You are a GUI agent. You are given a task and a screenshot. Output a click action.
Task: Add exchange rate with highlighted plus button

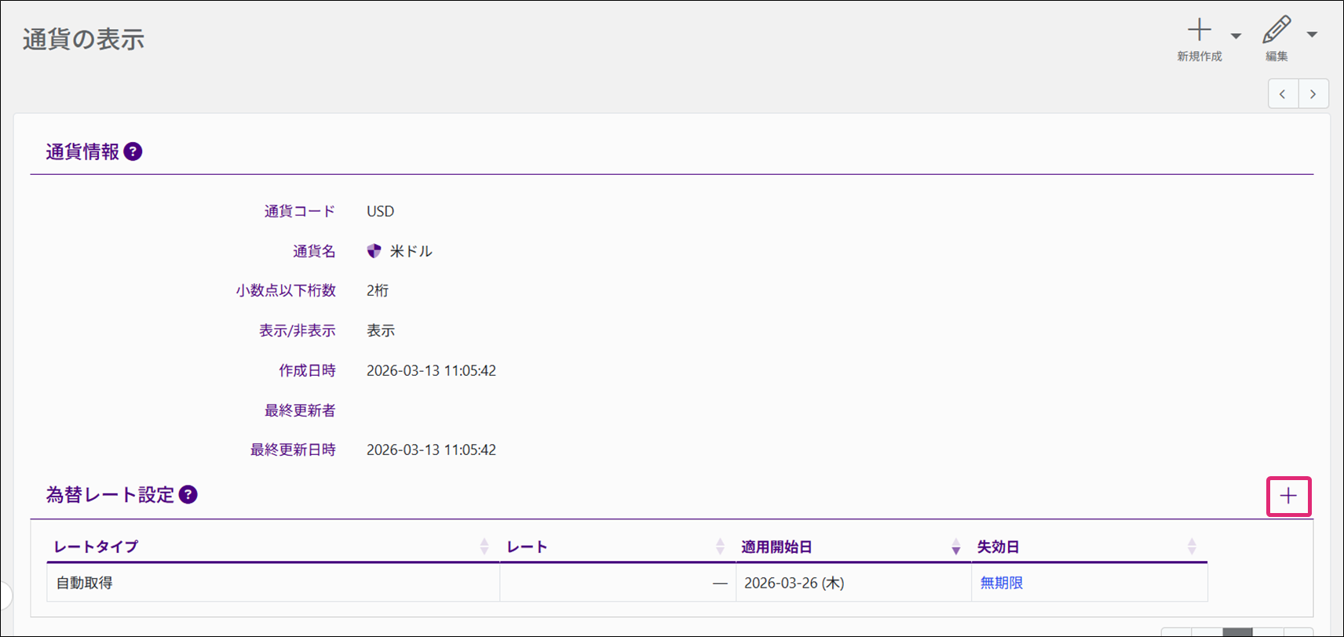tap(1288, 496)
